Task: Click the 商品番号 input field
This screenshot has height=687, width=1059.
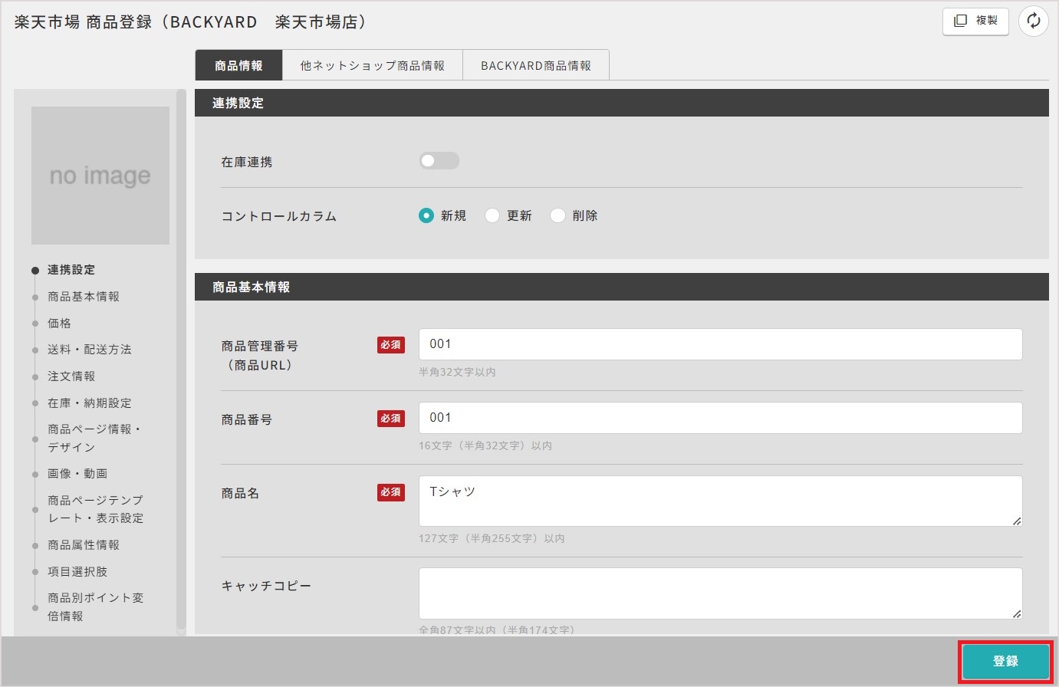Action: 720,418
